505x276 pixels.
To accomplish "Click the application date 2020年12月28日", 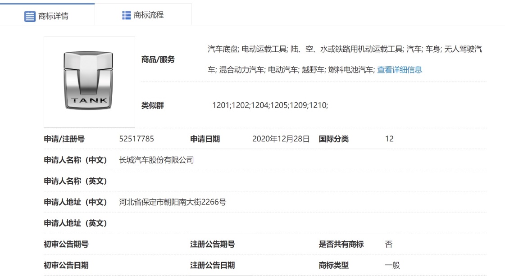I will point(281,139).
